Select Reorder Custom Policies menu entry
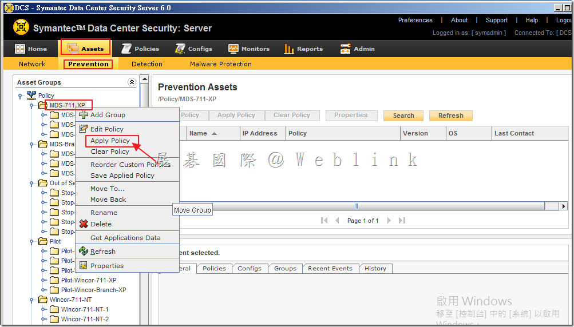Image resolution: width=574 pixels, height=327 pixels. point(127,165)
